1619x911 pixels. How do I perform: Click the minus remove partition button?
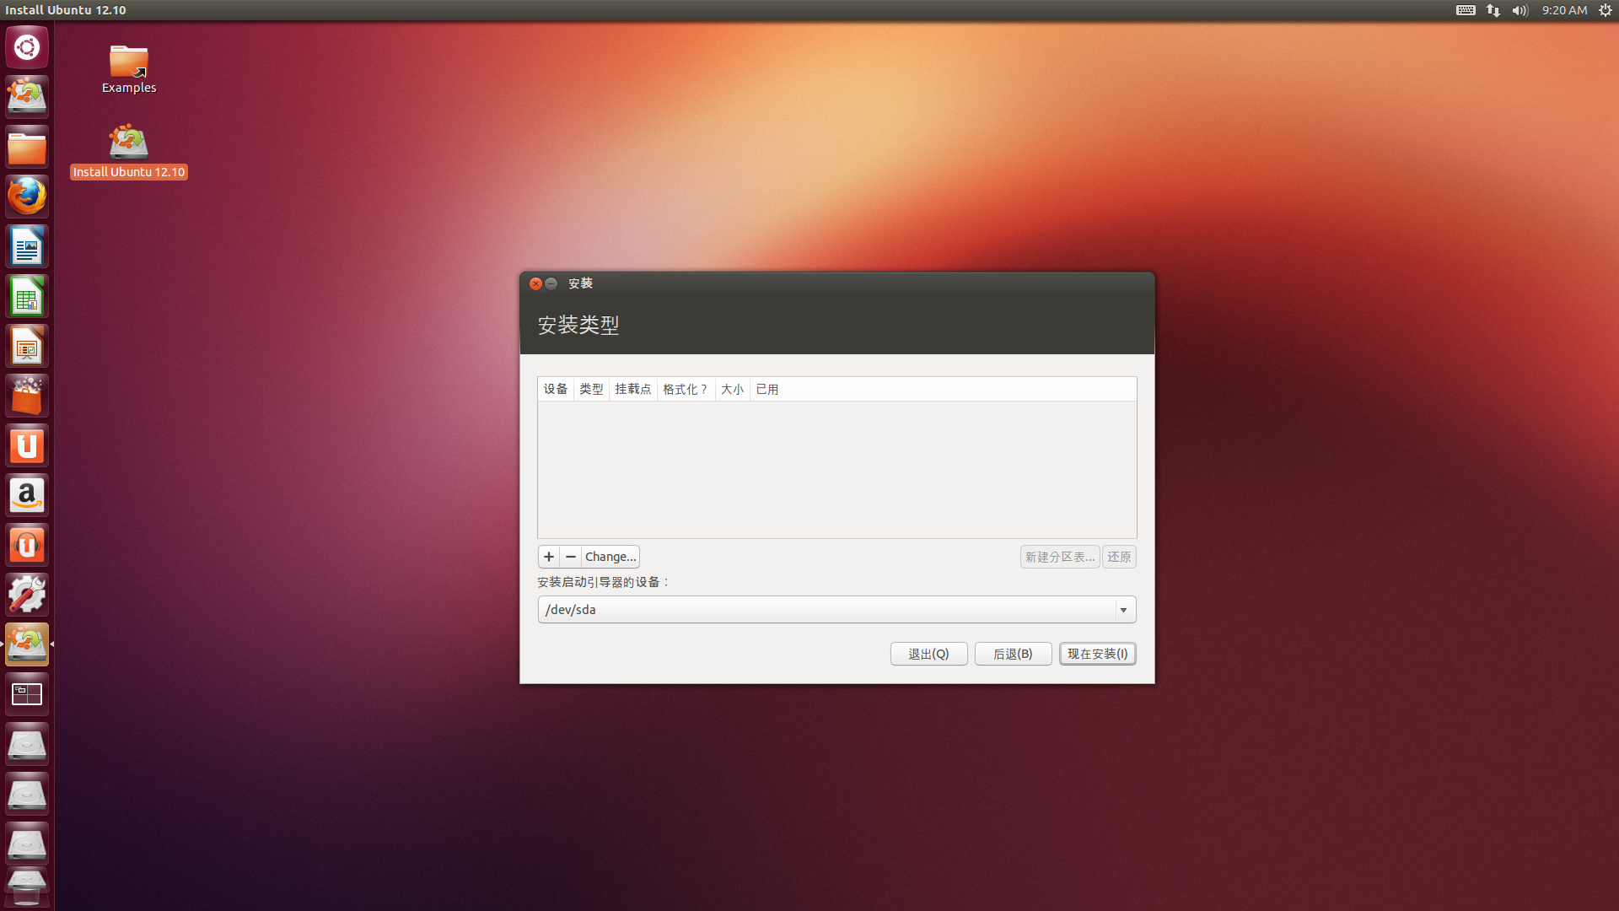pos(571,557)
